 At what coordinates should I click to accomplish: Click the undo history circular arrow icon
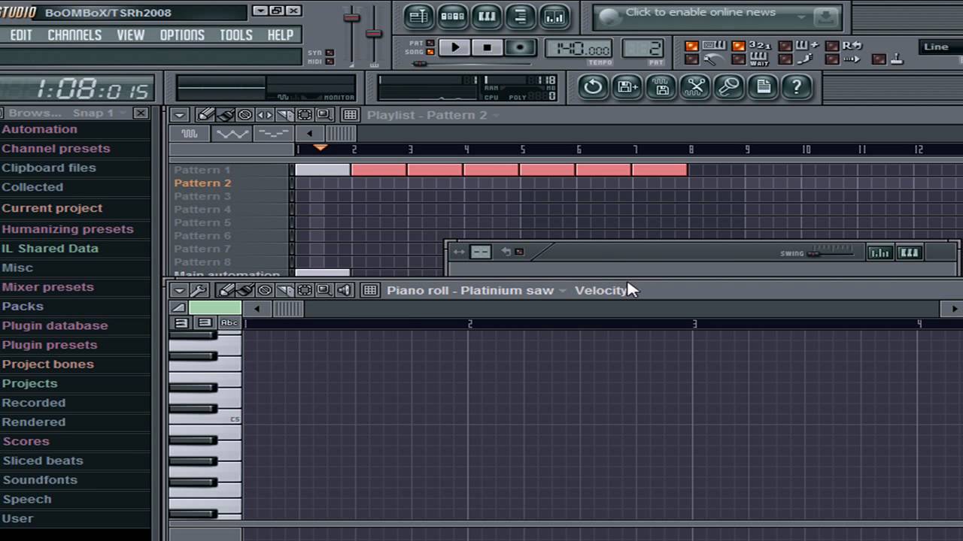coord(593,87)
